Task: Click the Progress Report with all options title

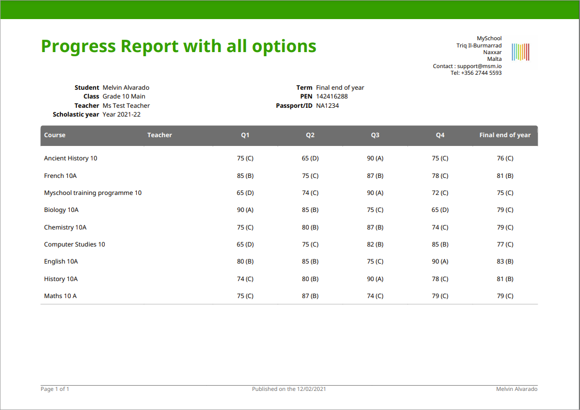Action: tap(179, 46)
